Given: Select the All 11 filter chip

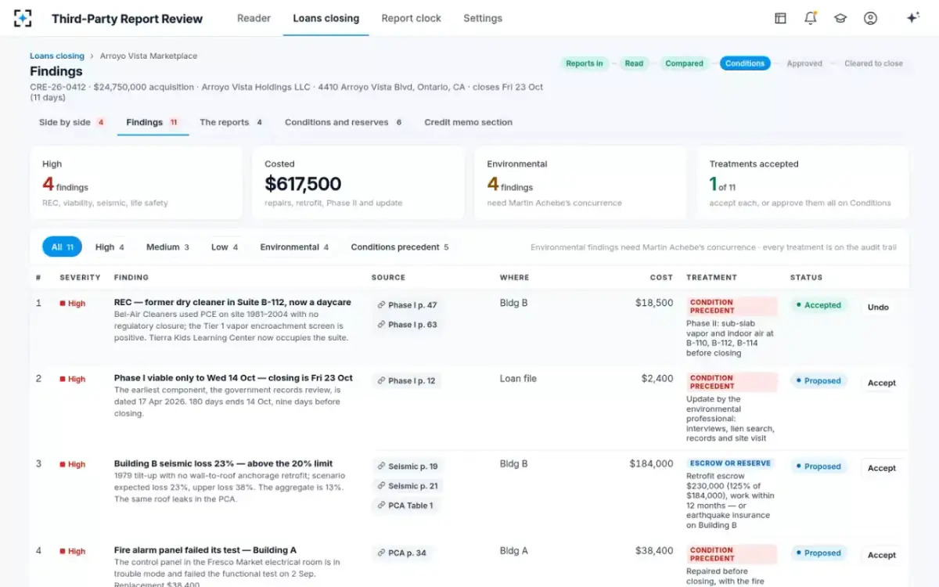Looking at the screenshot, I should pyautogui.click(x=62, y=247).
